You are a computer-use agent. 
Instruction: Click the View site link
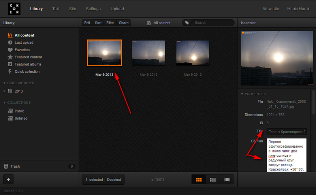click(x=271, y=9)
